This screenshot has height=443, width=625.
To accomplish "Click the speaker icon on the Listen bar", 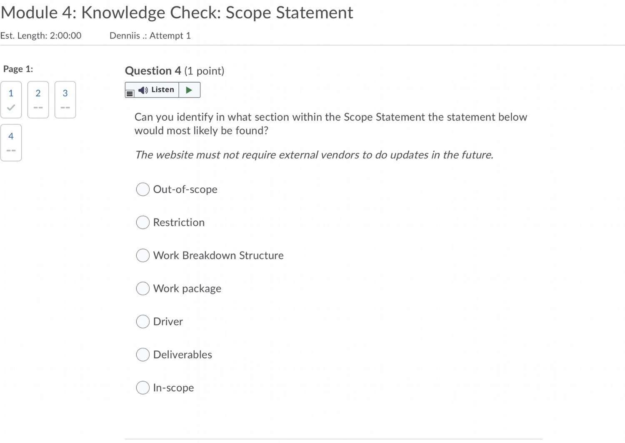I will pos(142,89).
